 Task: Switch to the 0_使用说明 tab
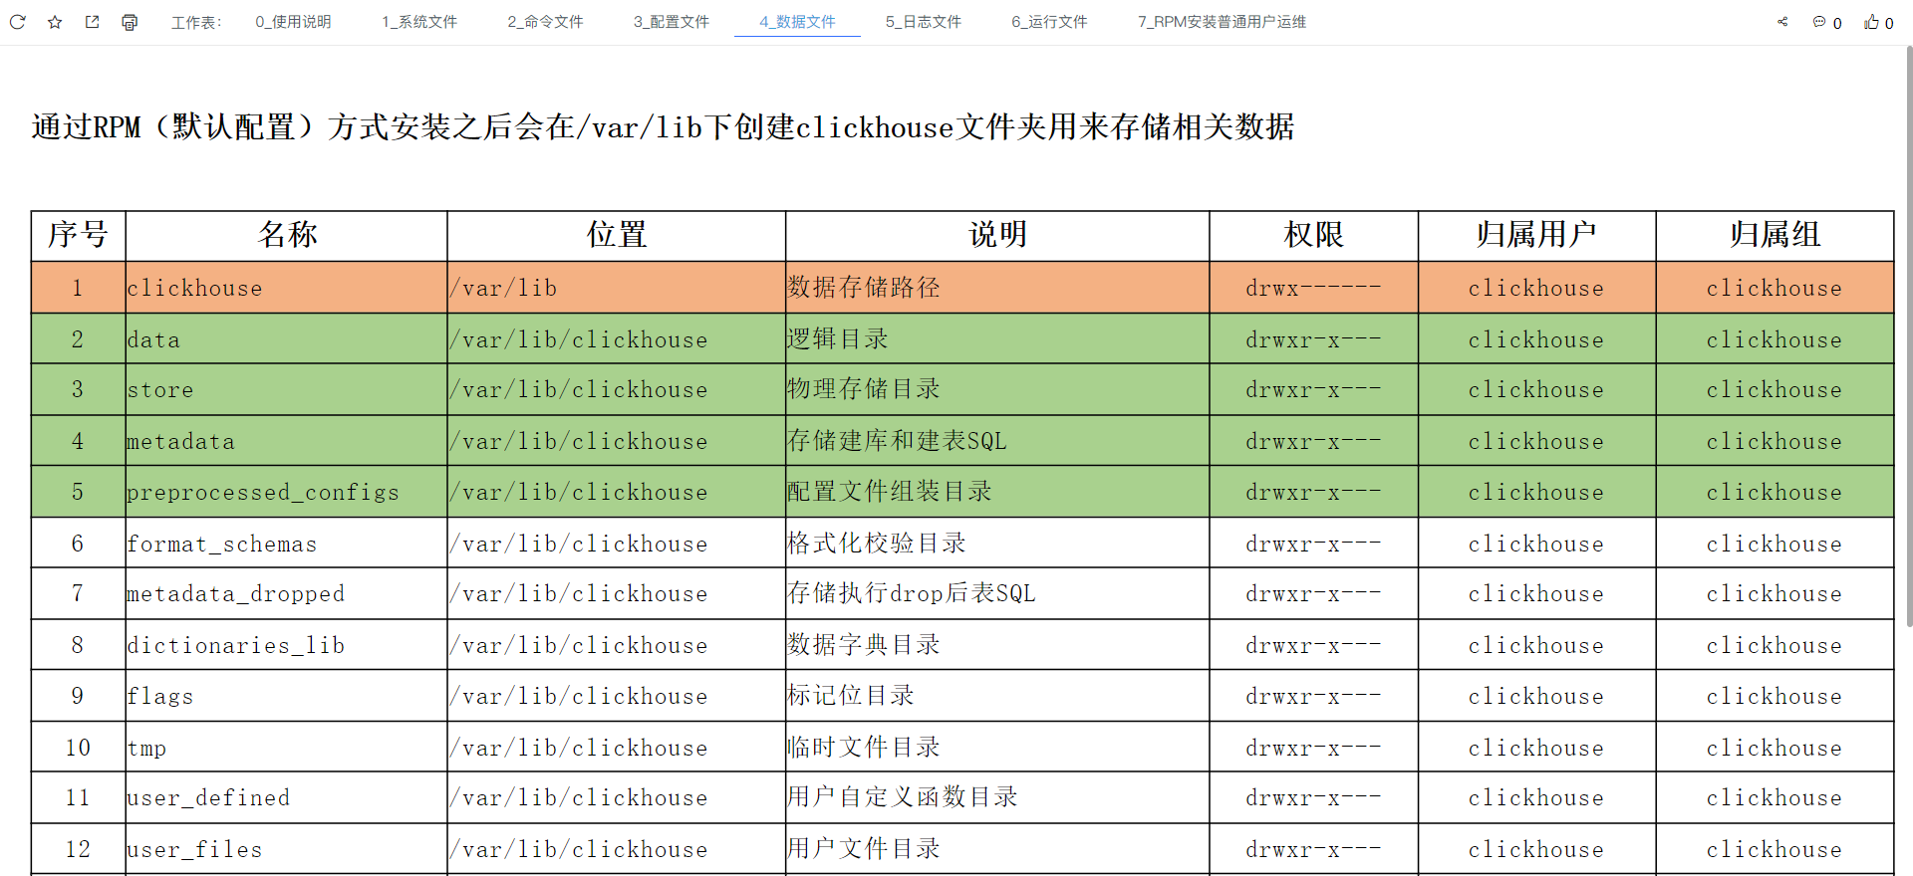[x=293, y=22]
